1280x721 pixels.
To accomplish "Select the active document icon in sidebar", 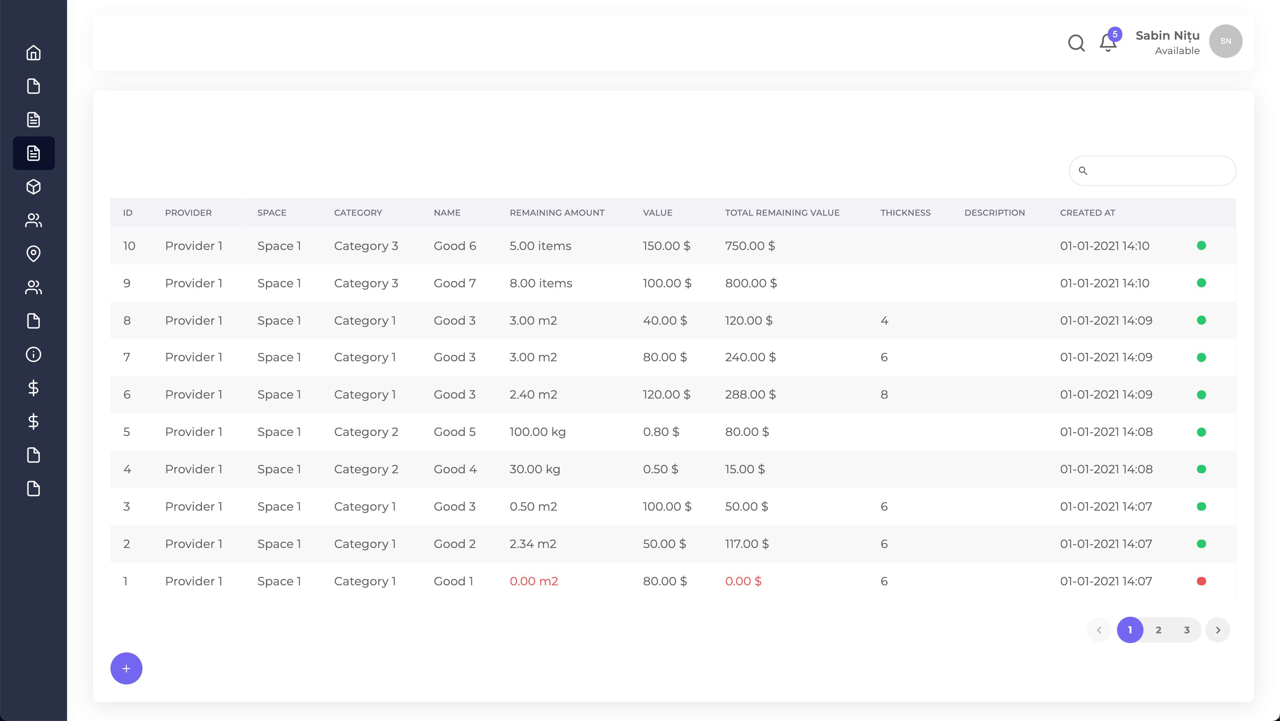I will click(33, 153).
